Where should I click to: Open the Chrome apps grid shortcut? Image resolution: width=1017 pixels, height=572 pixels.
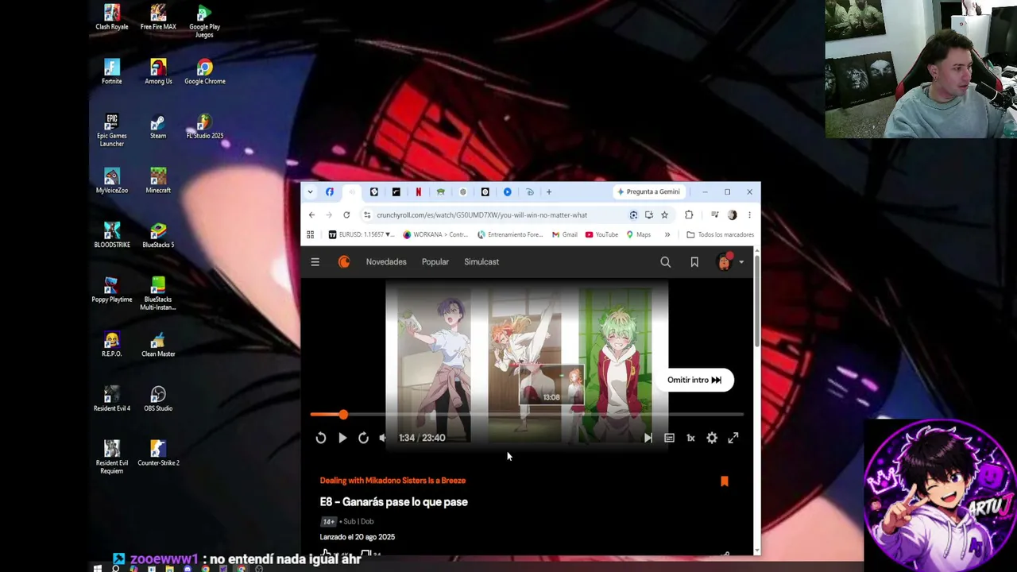(310, 234)
